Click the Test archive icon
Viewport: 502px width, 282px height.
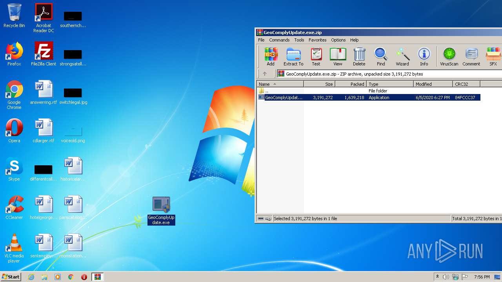point(316,57)
